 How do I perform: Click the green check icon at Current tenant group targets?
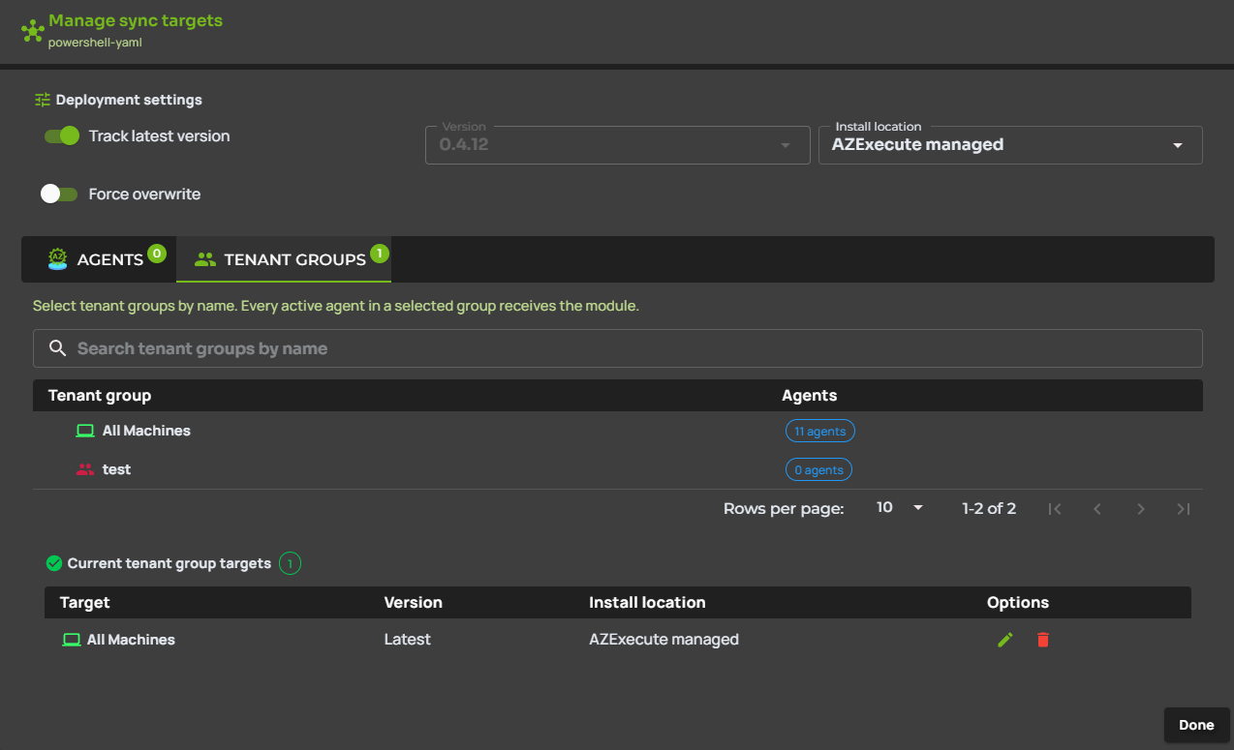[x=54, y=563]
